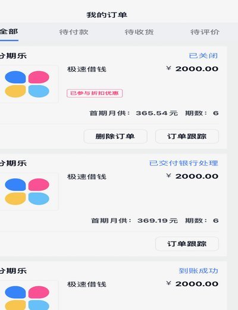The height and width of the screenshot is (310, 238).
Task: Open the first 极速借钱 order title
Action: tap(87, 70)
